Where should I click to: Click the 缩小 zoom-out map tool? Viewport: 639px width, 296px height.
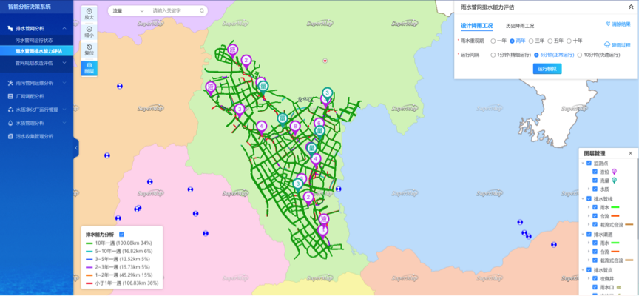pos(89,31)
